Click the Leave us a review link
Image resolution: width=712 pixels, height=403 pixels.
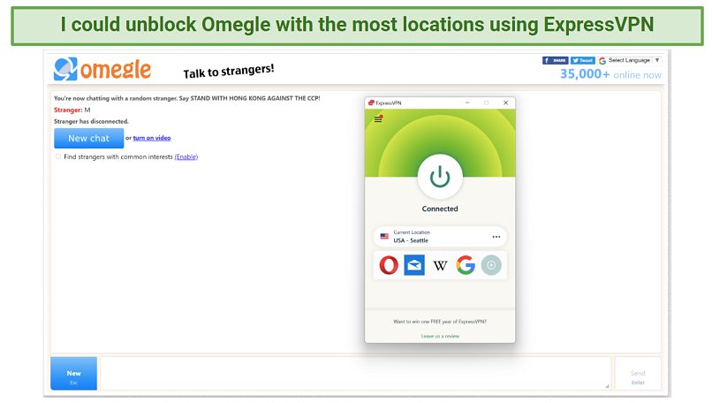coord(440,336)
